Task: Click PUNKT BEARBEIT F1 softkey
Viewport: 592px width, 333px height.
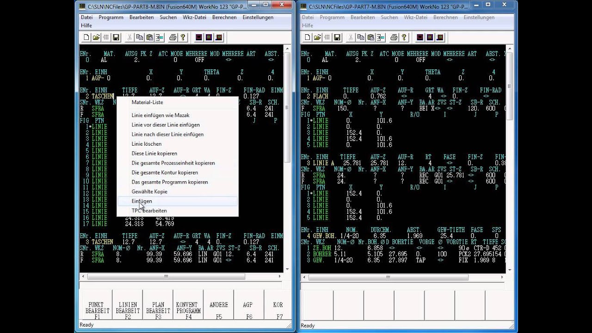Action: point(97,305)
